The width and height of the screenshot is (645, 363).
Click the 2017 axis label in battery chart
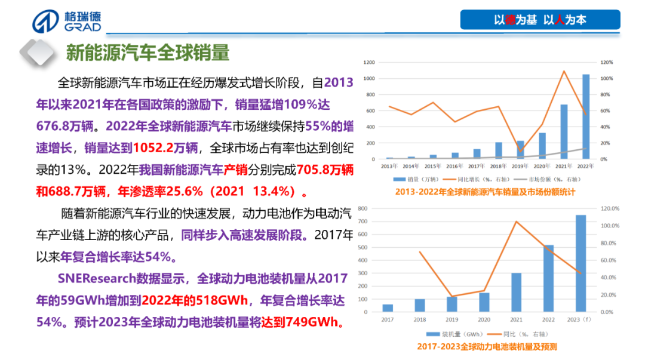point(388,320)
